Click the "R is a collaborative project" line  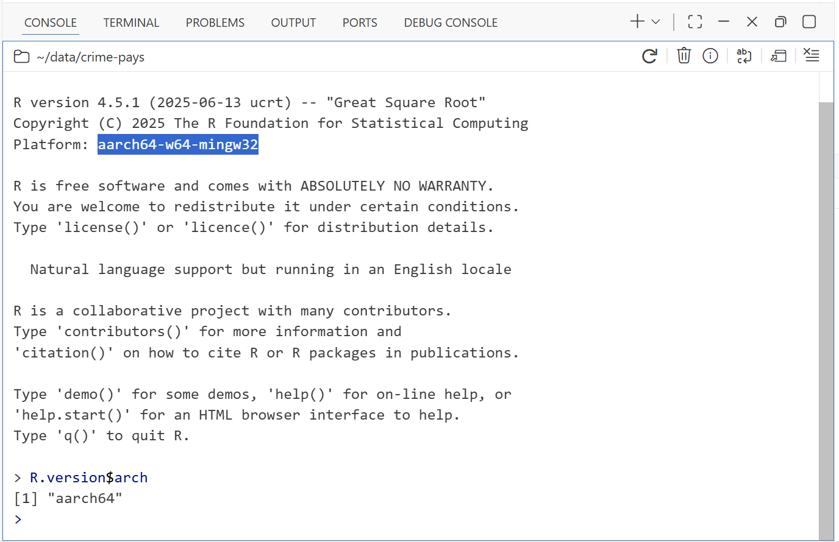pyautogui.click(x=232, y=311)
